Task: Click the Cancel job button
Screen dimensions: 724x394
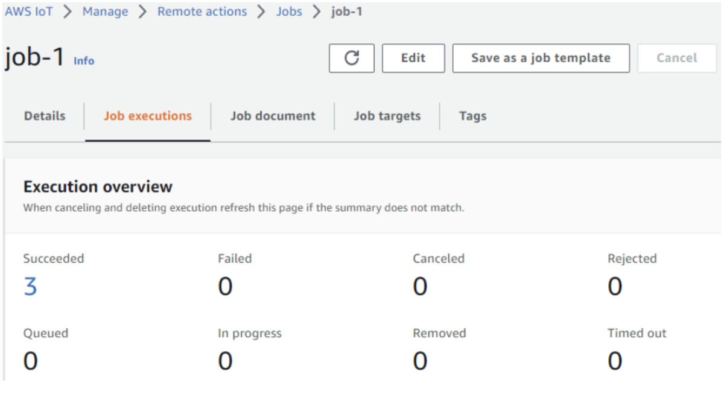Action: coord(676,58)
